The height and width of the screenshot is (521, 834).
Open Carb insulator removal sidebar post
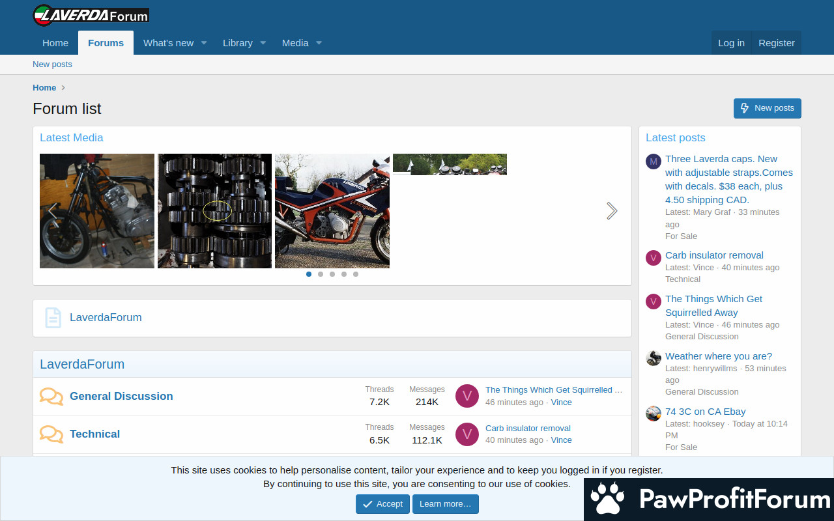coord(714,255)
